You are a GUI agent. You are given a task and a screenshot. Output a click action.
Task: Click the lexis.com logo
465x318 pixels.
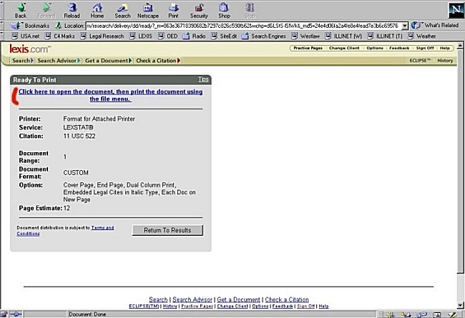[x=30, y=49]
